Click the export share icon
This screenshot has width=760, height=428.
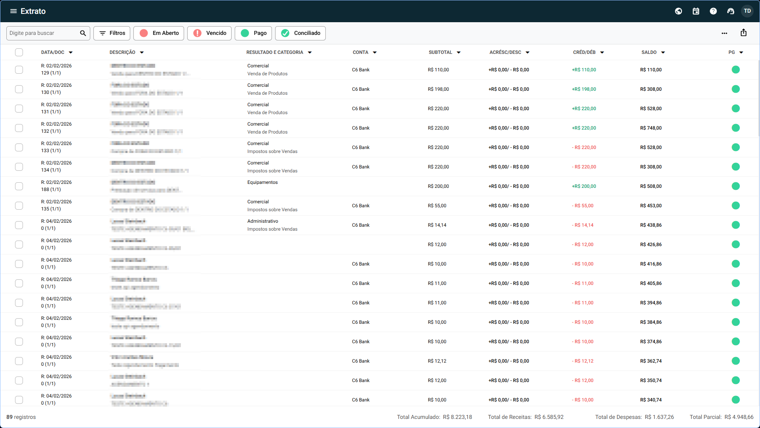click(x=743, y=33)
